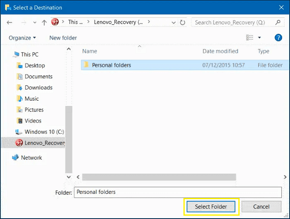The image size is (290, 219).
Task: Select Windows 10 (C:) drive
Action: (x=43, y=132)
